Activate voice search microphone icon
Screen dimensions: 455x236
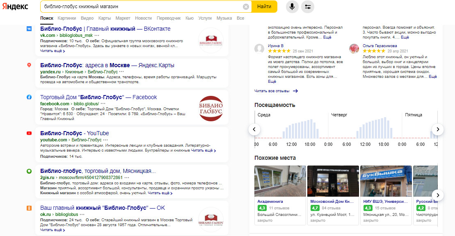click(x=292, y=7)
